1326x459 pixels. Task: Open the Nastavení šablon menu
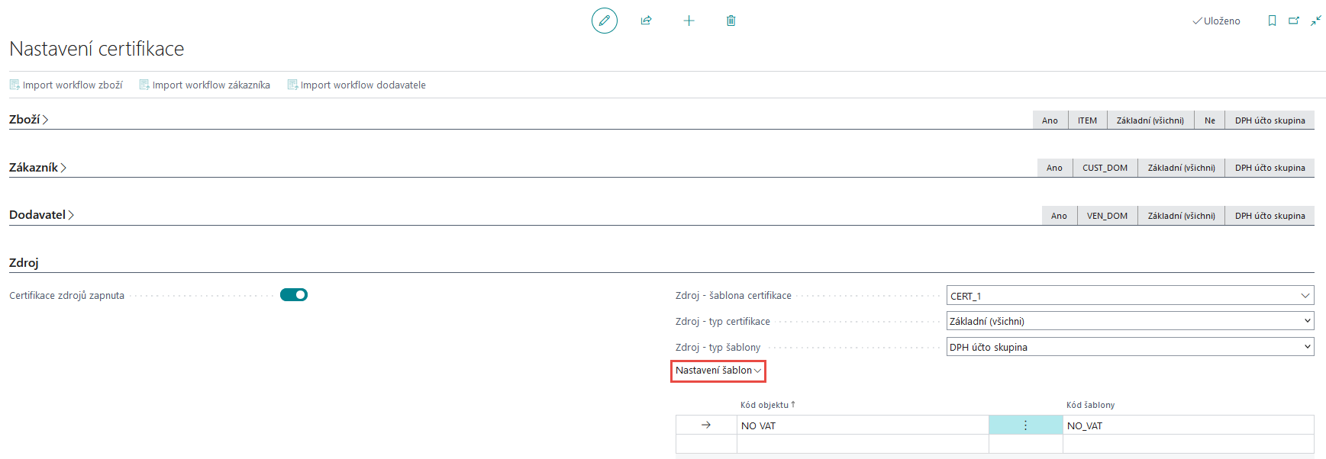click(x=718, y=371)
